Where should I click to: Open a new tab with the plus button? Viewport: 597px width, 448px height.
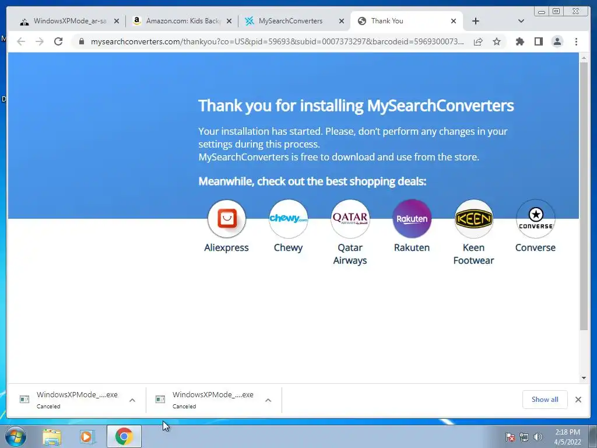pyautogui.click(x=476, y=21)
